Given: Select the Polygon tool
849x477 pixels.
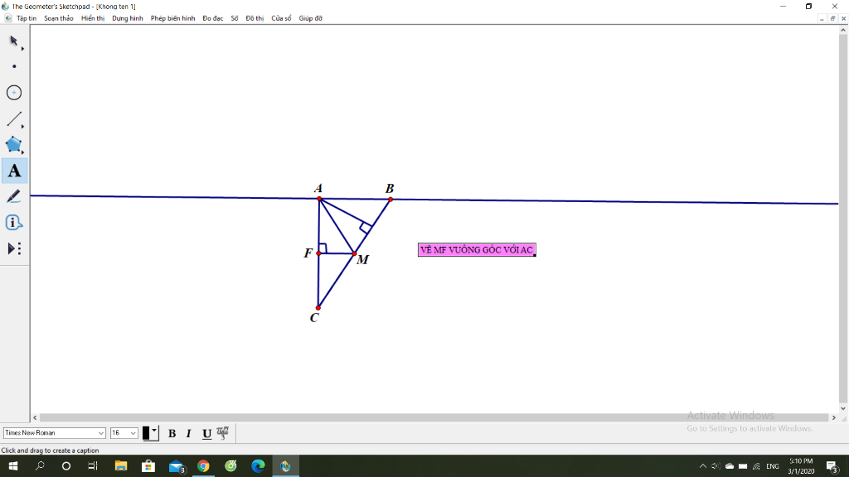Looking at the screenshot, I should pos(13,144).
